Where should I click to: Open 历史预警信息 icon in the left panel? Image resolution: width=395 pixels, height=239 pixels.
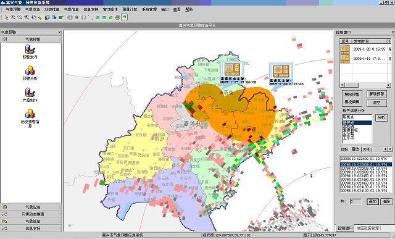click(30, 118)
